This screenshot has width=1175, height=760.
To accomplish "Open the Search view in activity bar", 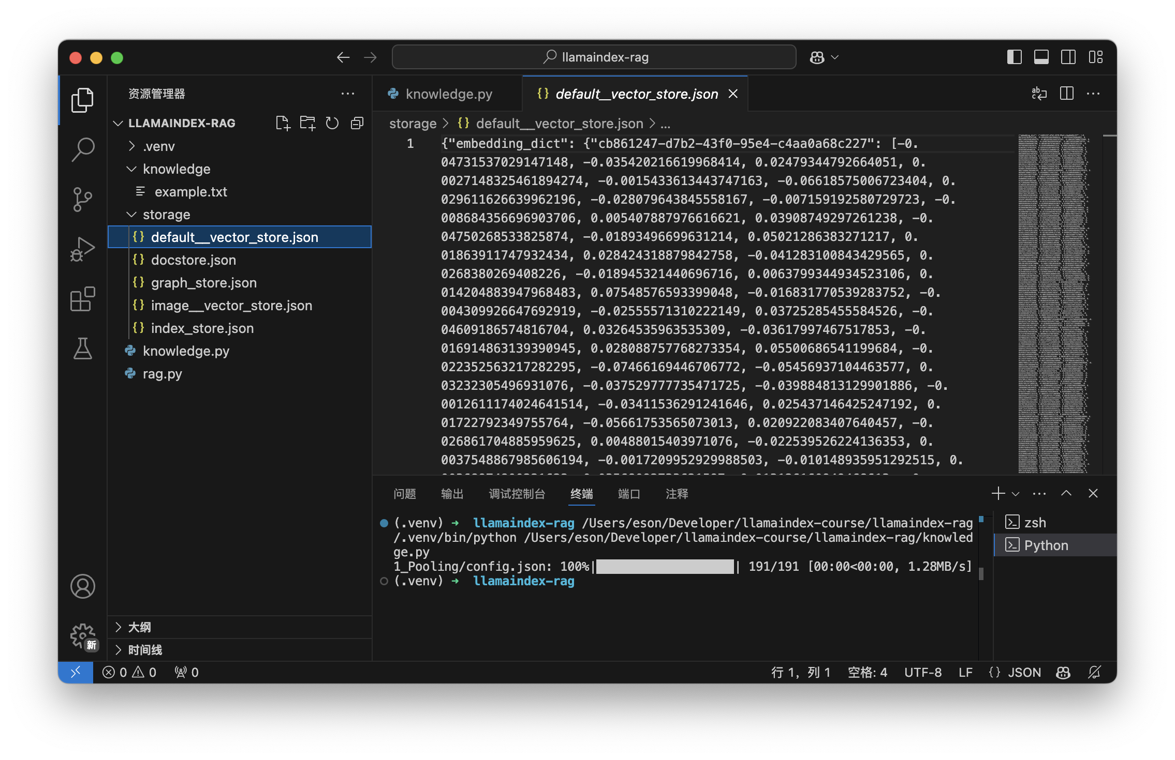I will coord(83,149).
